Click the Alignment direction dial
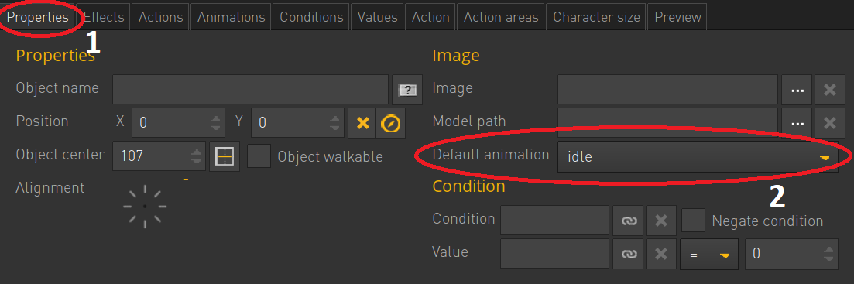This screenshot has height=284, width=854. pos(145,207)
